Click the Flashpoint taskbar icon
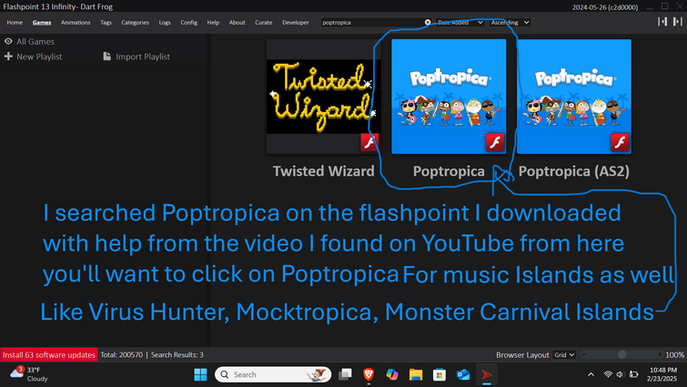The image size is (687, 387). [x=487, y=375]
